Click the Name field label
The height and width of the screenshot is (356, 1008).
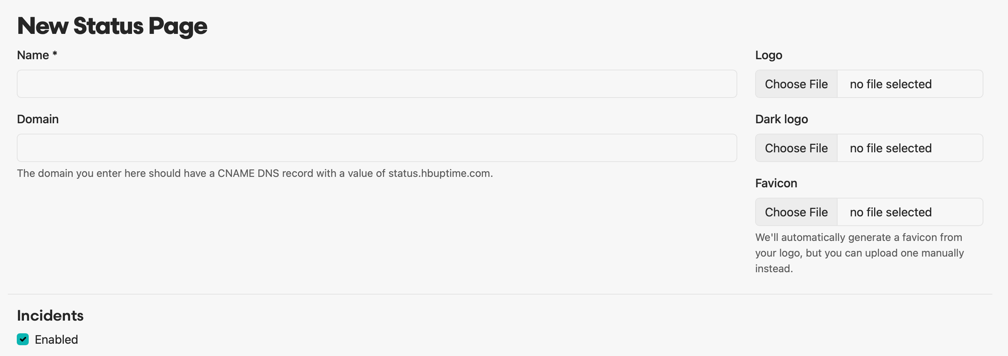click(33, 55)
